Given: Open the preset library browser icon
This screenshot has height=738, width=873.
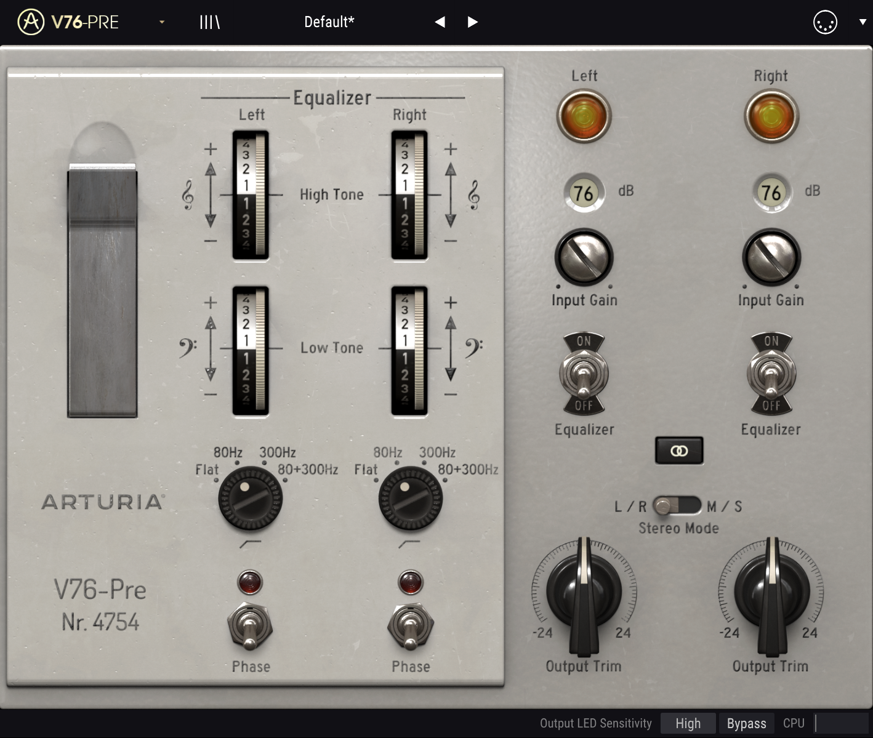Looking at the screenshot, I should [x=209, y=22].
